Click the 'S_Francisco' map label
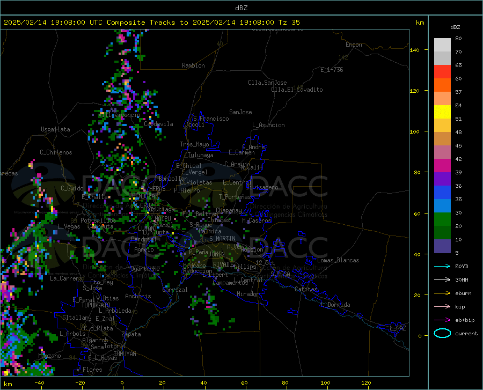483x390 pixels. point(211,119)
